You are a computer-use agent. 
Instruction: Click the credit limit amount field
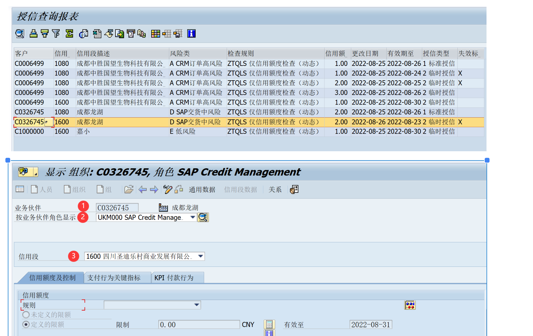click(x=199, y=325)
